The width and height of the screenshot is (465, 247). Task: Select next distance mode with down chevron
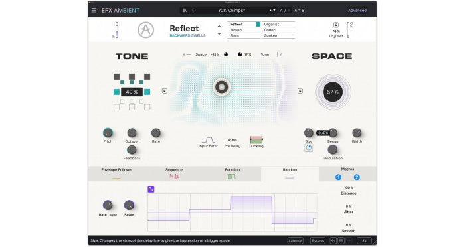(219, 33)
